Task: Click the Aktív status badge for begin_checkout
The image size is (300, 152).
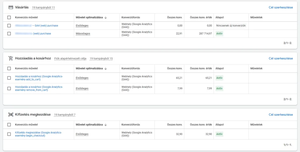Action: [219, 134]
